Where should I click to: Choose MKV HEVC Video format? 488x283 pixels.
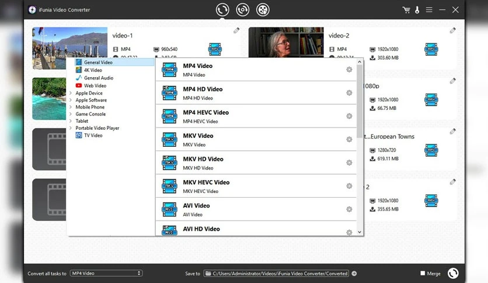pos(256,186)
